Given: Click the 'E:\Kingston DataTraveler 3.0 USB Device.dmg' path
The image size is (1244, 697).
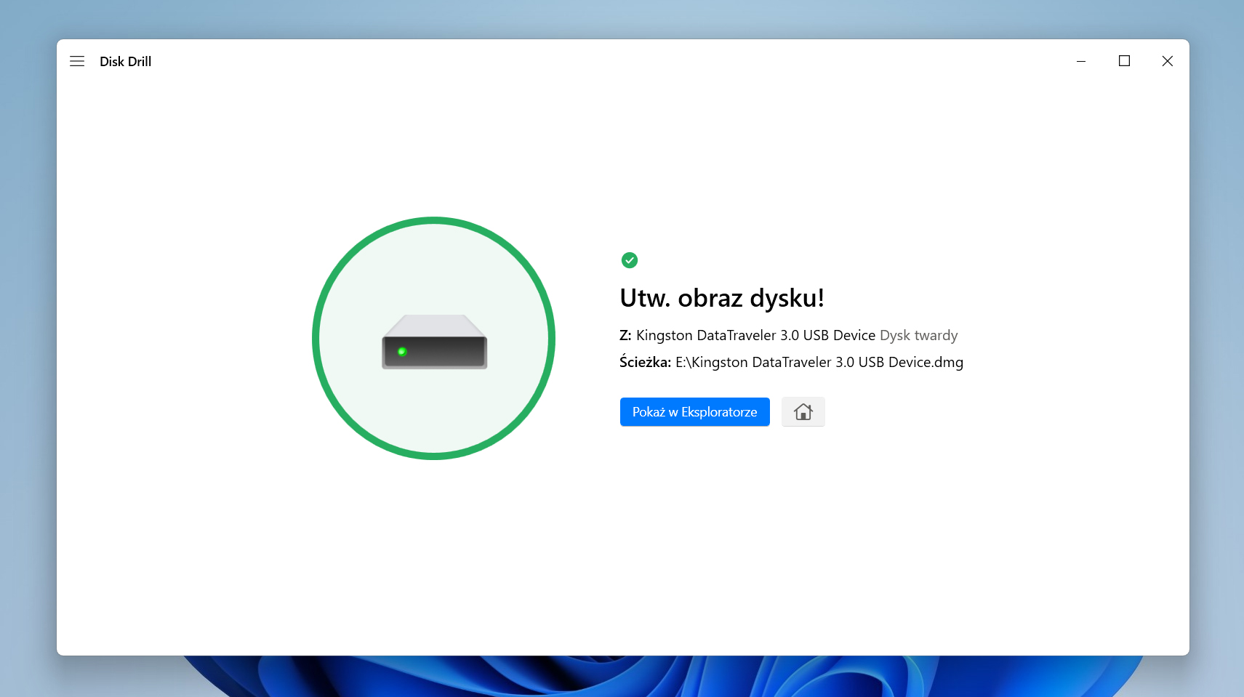Looking at the screenshot, I should (x=819, y=363).
